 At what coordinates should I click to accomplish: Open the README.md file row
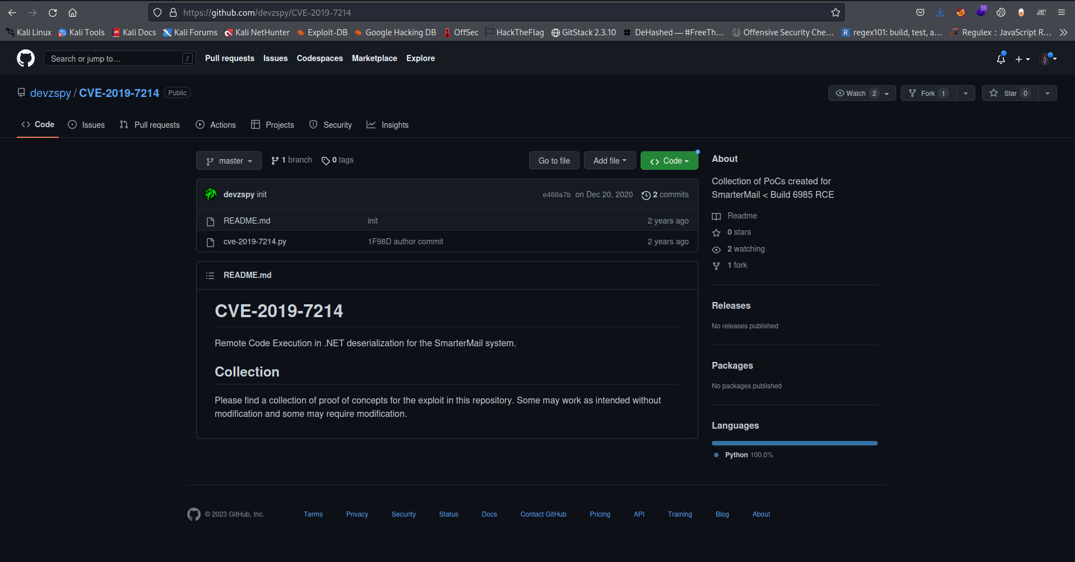point(447,221)
